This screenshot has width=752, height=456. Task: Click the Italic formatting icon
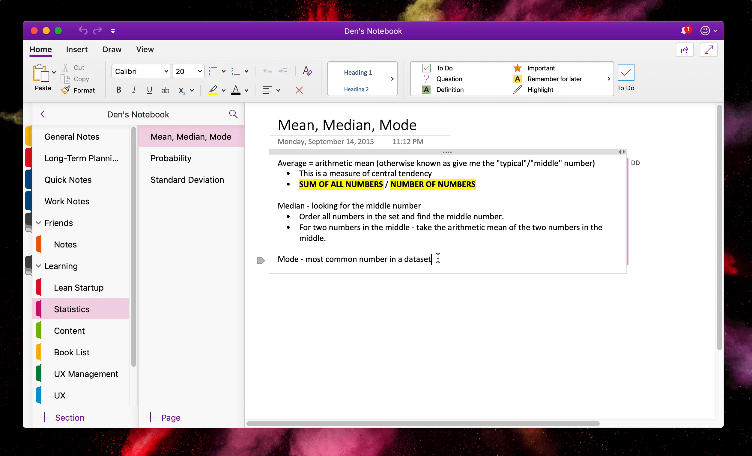(134, 90)
